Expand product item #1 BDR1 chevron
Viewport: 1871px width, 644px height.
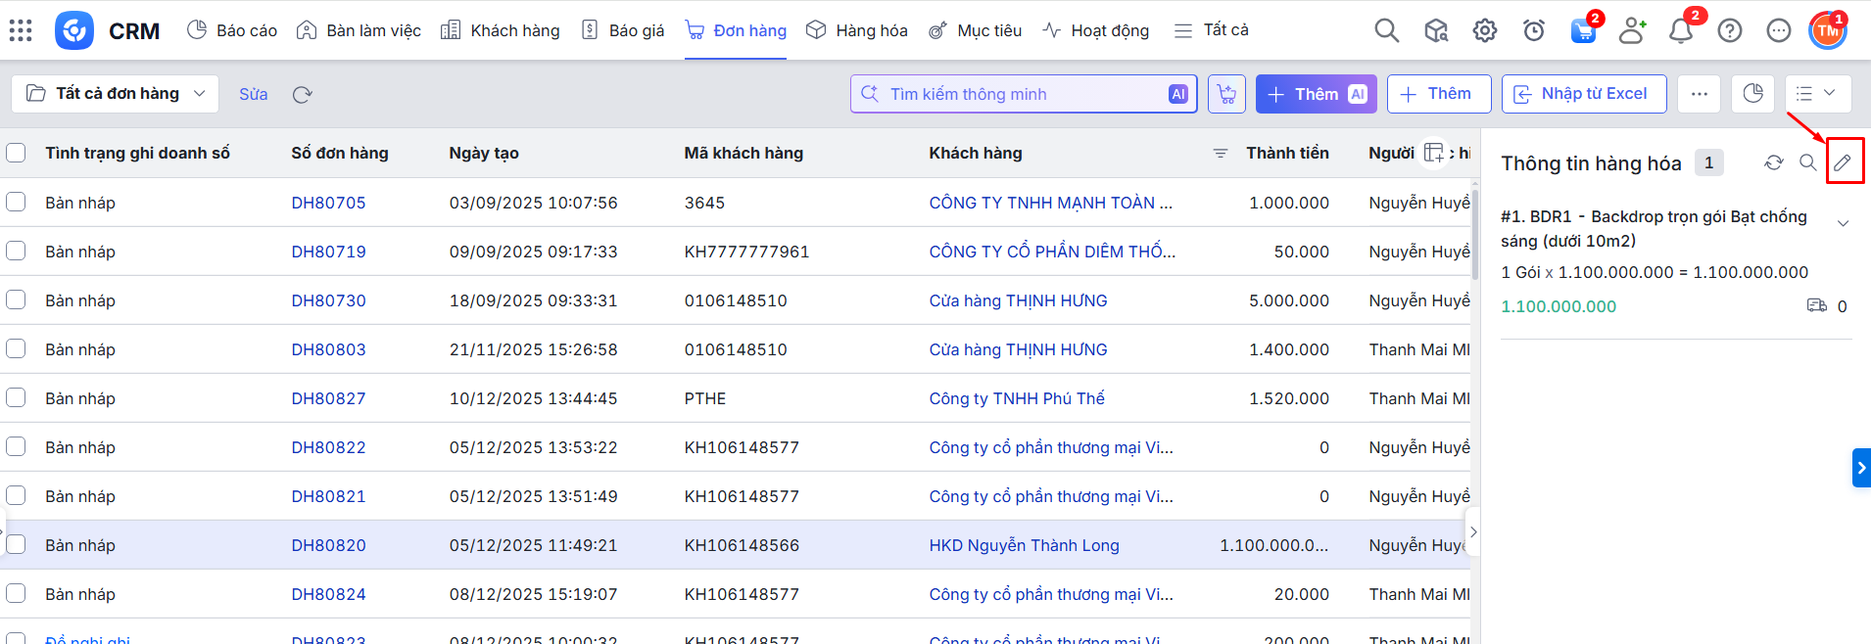point(1843,223)
